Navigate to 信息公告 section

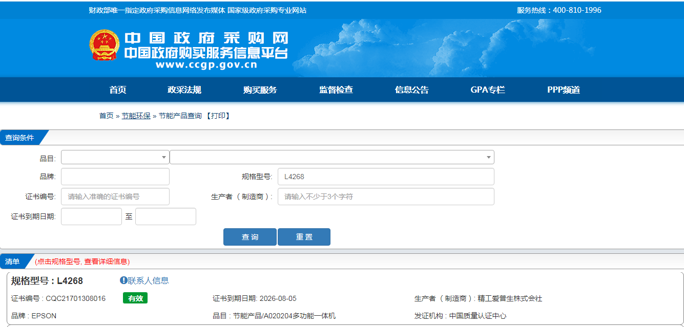point(412,90)
